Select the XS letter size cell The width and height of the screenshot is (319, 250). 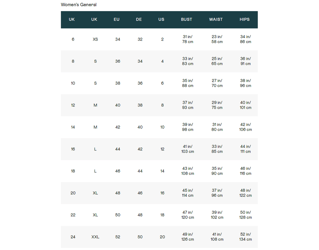[x=95, y=40]
